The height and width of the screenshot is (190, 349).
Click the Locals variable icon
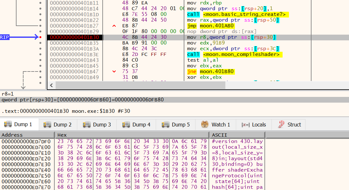pos(245,125)
